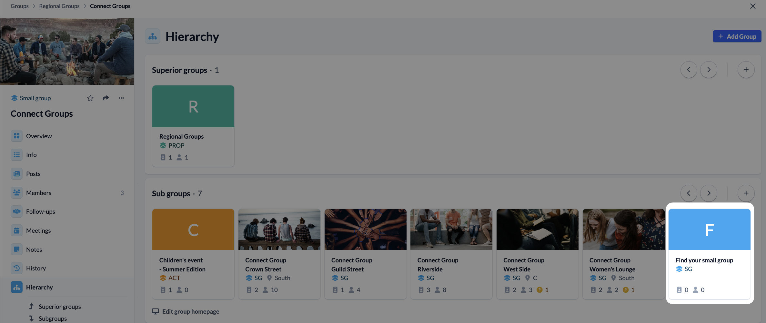Click the star favorite icon
Viewport: 766px width, 323px height.
pyautogui.click(x=90, y=98)
